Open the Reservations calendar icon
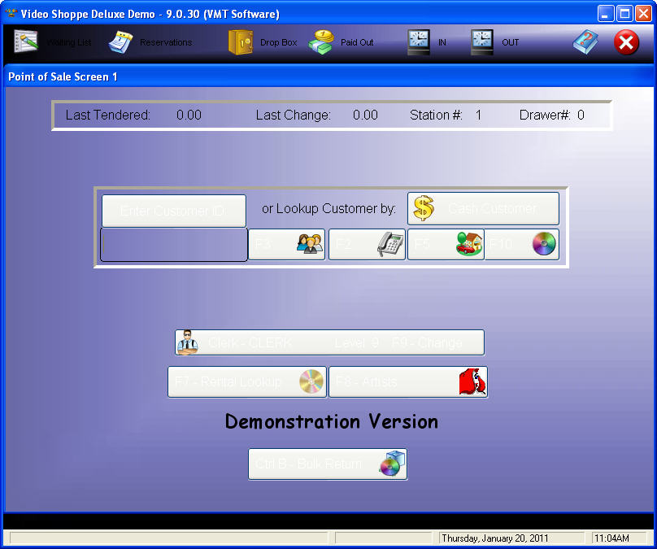This screenshot has width=657, height=549. (121, 41)
